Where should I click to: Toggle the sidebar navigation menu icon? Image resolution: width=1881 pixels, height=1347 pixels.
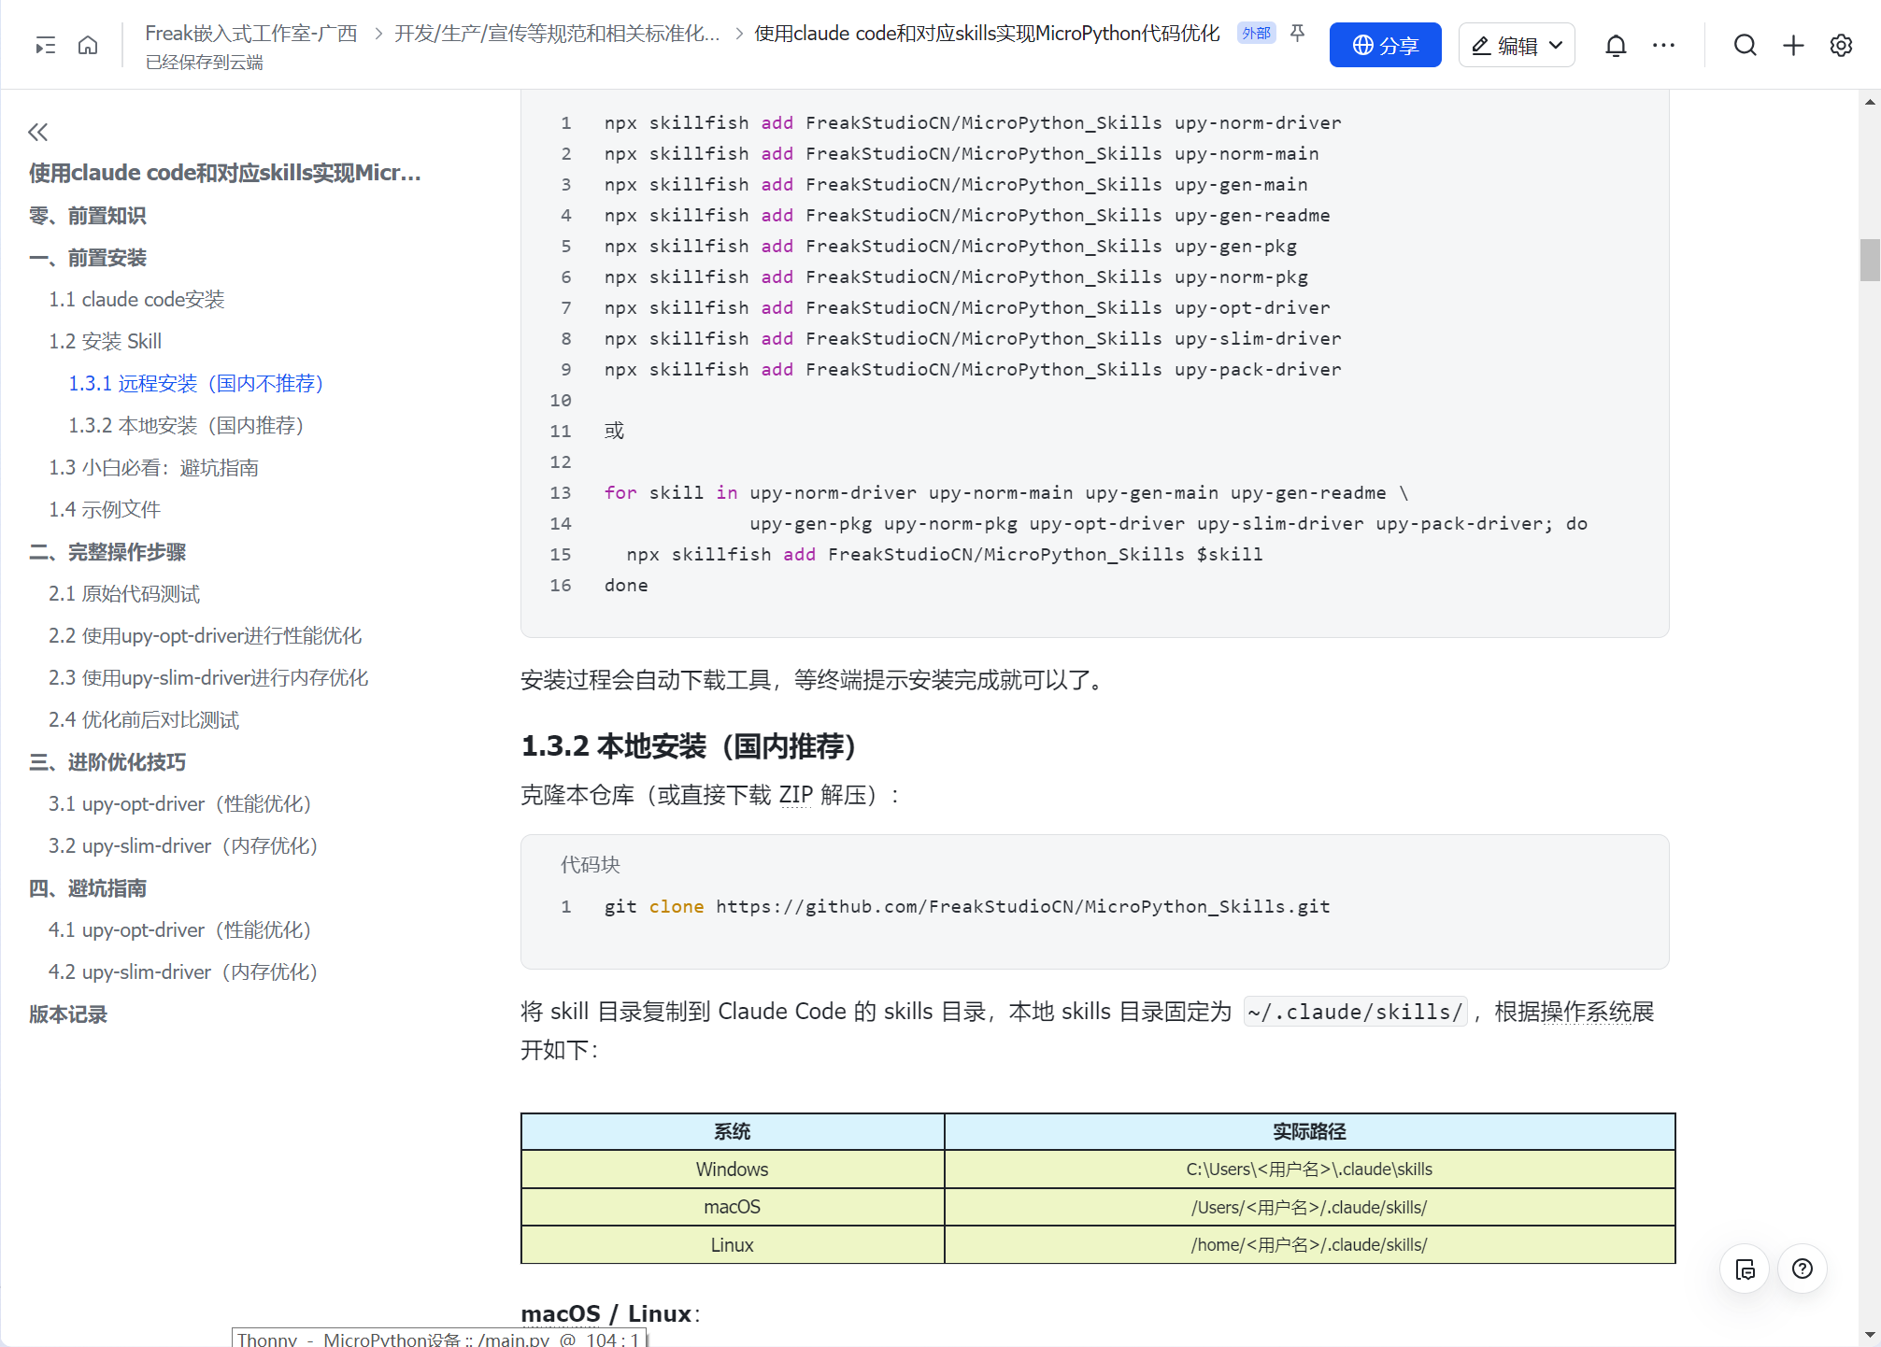45,45
